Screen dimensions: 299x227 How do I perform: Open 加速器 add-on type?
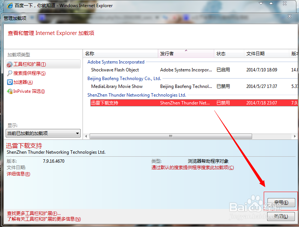pos(23,82)
